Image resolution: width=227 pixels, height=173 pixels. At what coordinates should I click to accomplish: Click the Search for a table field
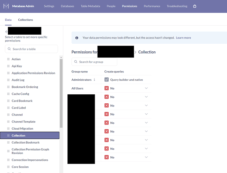tap(31, 49)
